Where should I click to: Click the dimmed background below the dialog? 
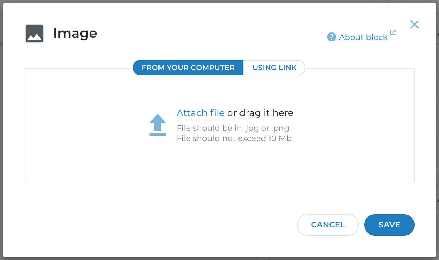point(219,259)
